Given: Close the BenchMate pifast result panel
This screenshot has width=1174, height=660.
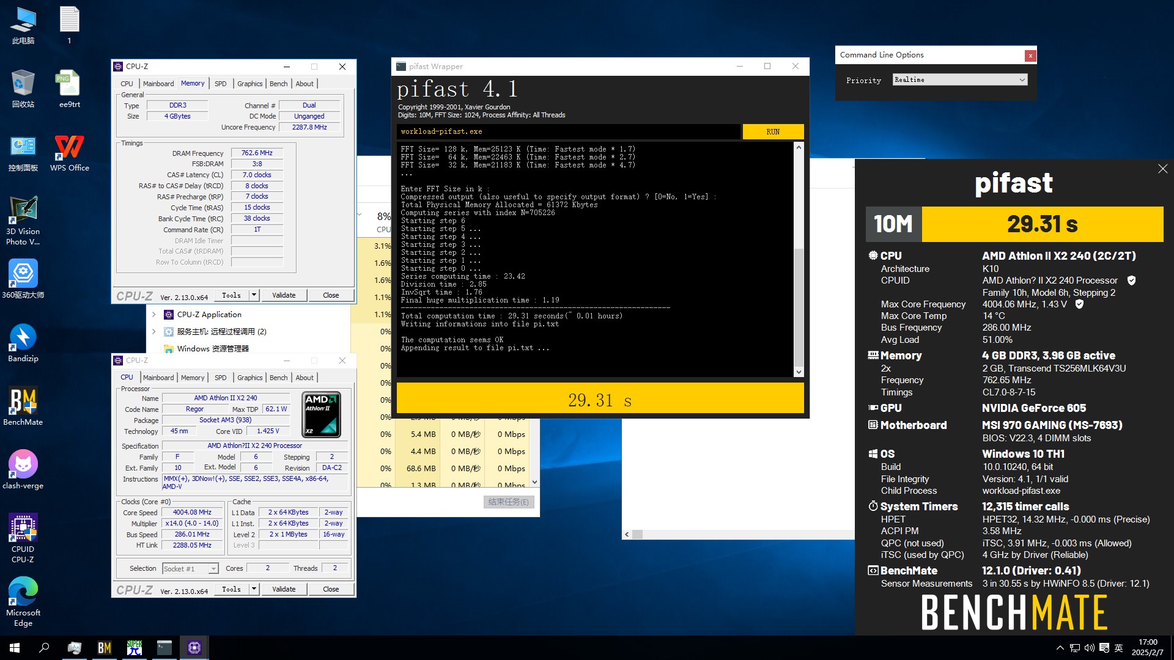Looking at the screenshot, I should (x=1162, y=169).
